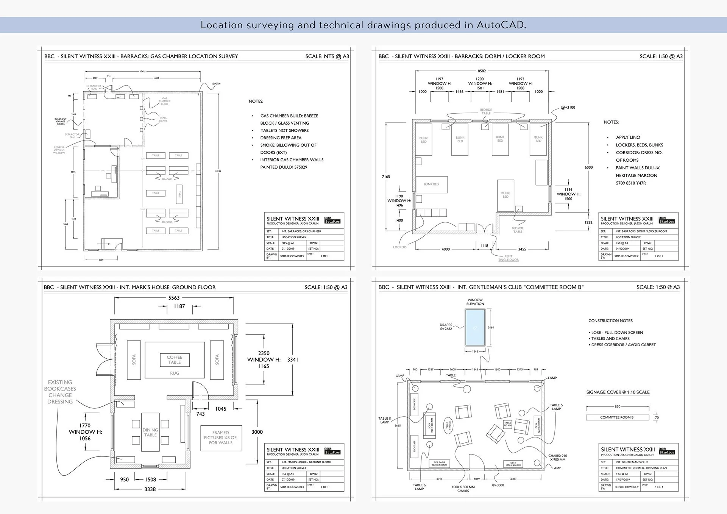Click the 'RUG' label

[x=175, y=373]
